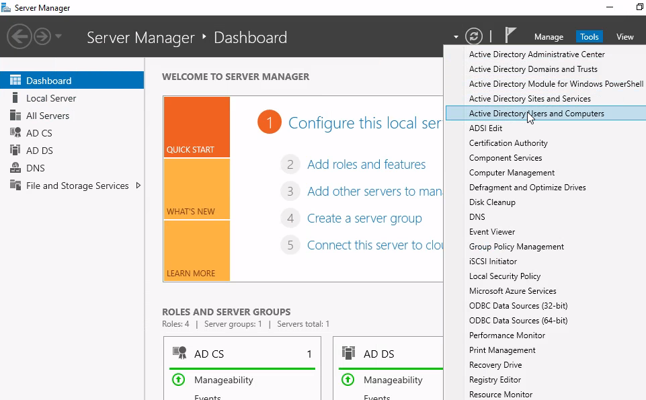
Task: Open navigation history dropdown next to Forward arrow
Action: pos(58,36)
